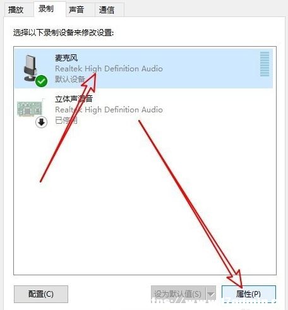Click the black down-arrow disabled badge
Image resolution: width=288 pixels, height=310 pixels.
pyautogui.click(x=41, y=122)
